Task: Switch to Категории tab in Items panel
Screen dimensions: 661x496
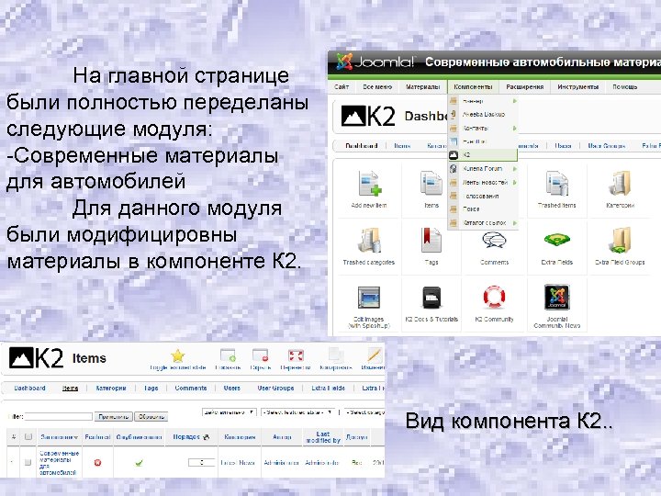Action: click(111, 388)
